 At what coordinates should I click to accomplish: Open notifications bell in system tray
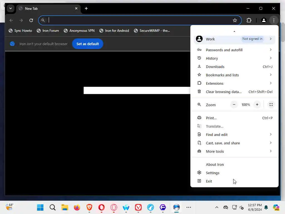(x=266, y=207)
